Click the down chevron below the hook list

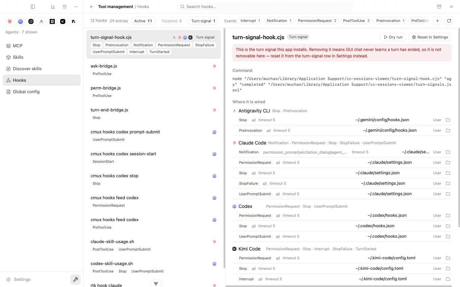point(156,284)
